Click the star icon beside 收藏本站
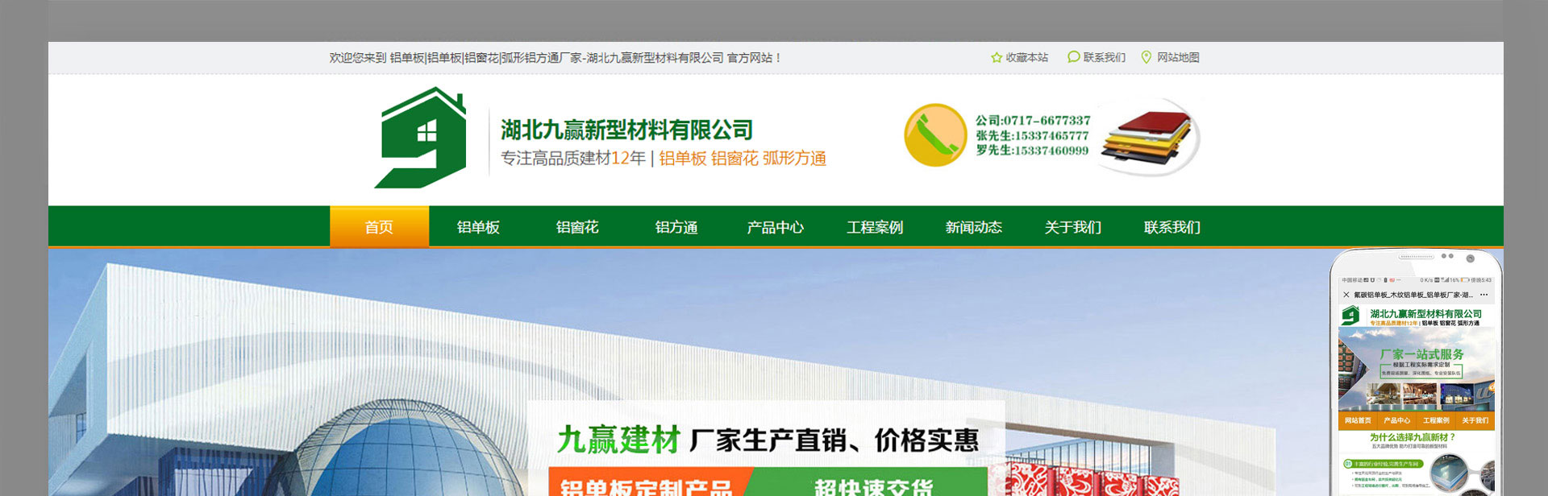1548x496 pixels. pyautogui.click(x=997, y=58)
